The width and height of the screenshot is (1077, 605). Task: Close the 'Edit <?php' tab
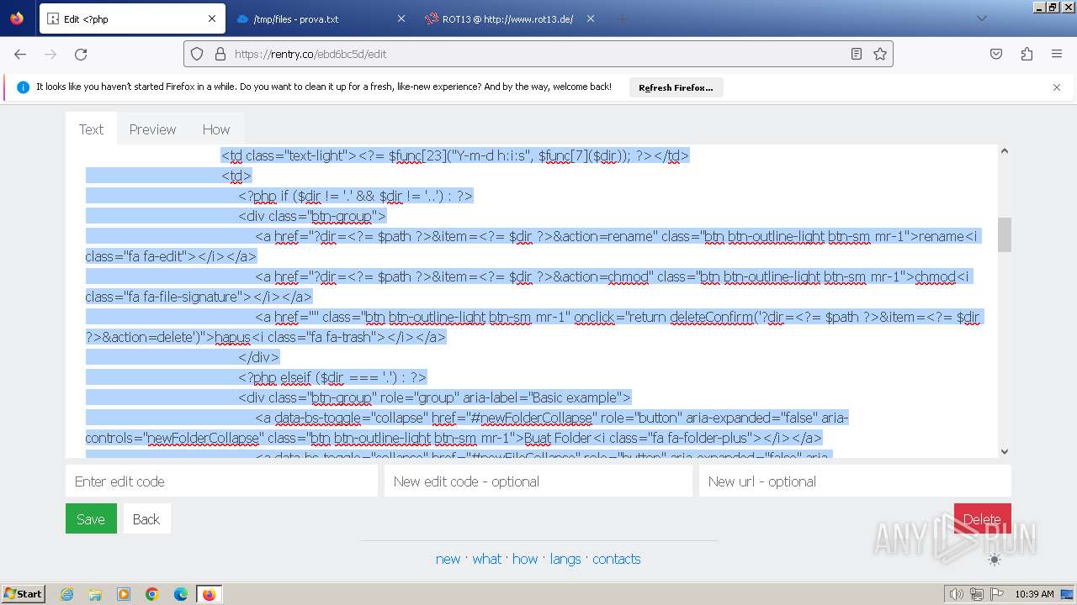click(x=212, y=18)
